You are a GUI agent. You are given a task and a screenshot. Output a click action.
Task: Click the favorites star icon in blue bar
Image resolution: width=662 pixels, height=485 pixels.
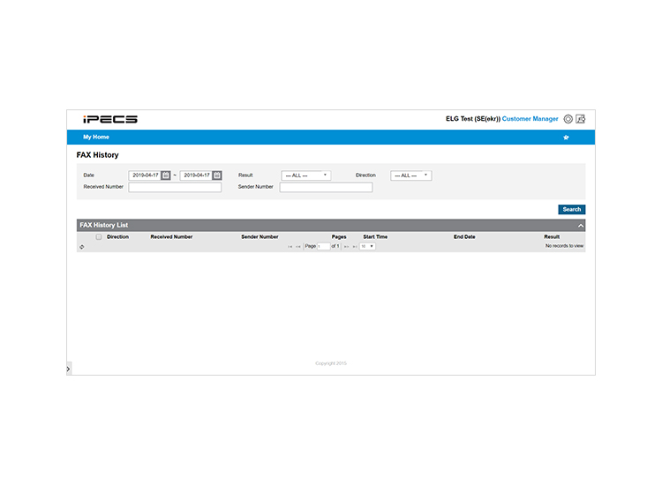click(566, 137)
